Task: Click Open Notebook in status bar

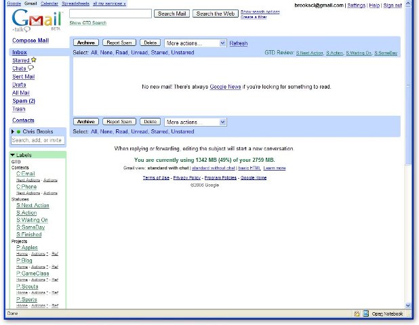Action: tap(387, 313)
